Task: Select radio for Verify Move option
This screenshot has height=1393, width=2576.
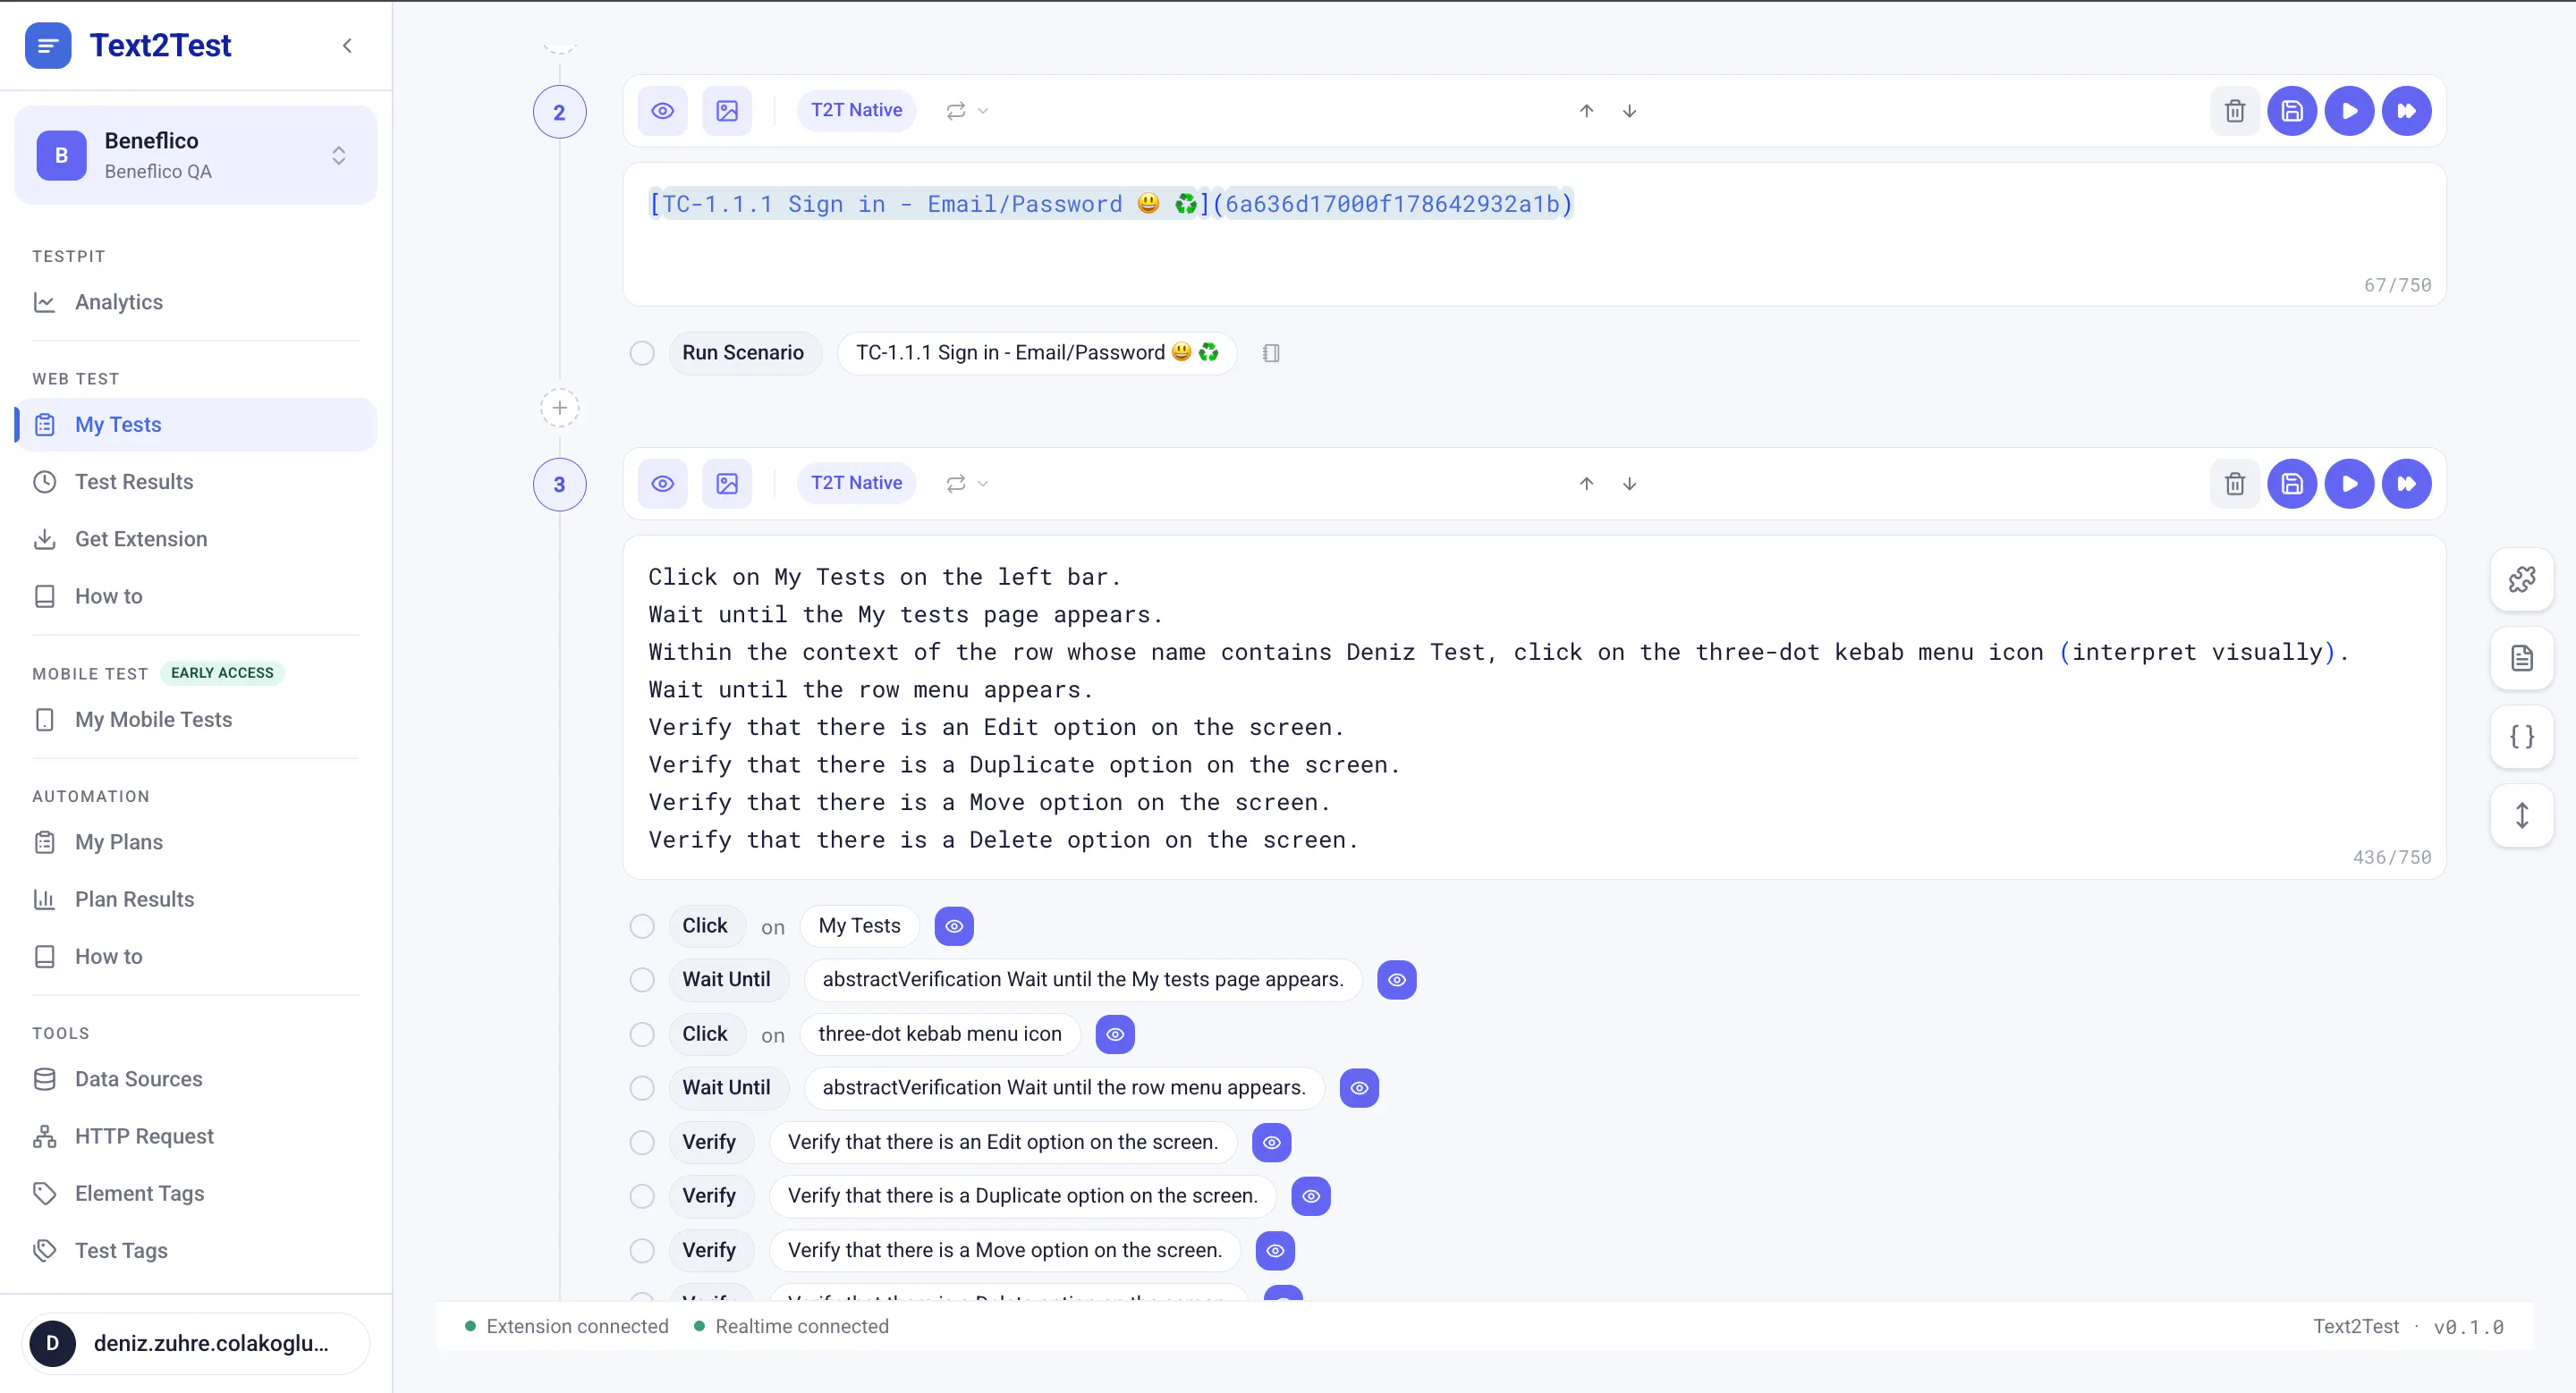Action: (x=642, y=1250)
